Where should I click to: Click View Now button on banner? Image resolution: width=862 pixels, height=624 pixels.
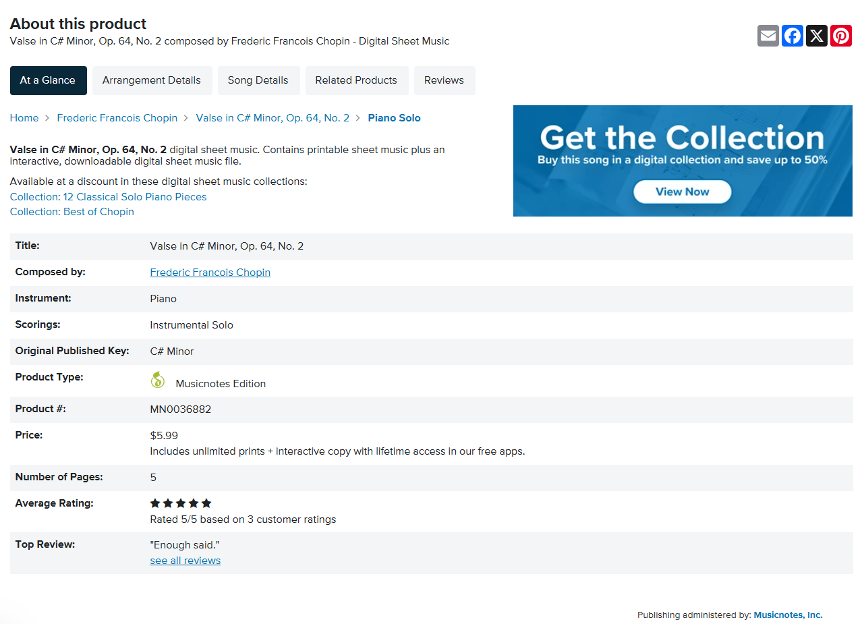tap(682, 192)
